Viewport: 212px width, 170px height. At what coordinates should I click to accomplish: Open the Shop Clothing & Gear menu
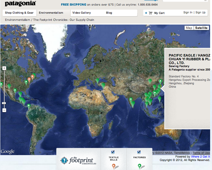19,13
